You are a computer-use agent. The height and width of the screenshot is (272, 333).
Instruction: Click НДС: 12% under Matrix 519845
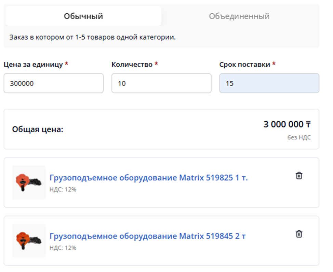(63, 248)
